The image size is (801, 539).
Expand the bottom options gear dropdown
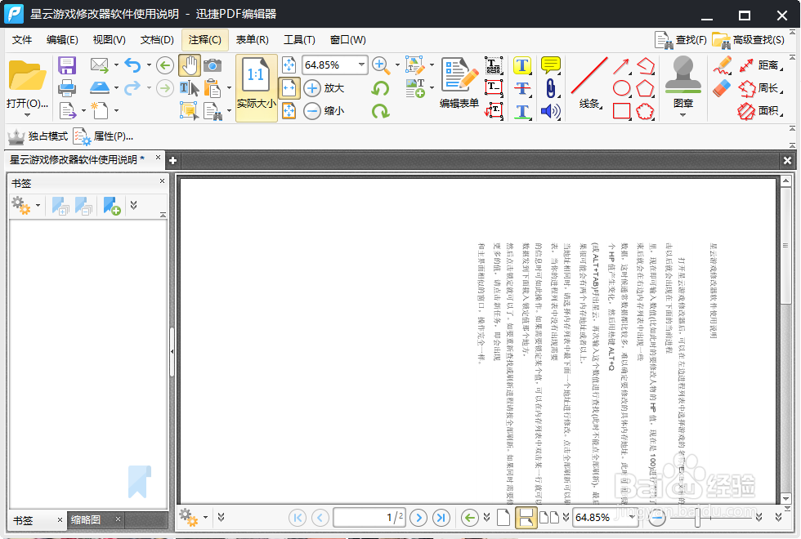[205, 517]
